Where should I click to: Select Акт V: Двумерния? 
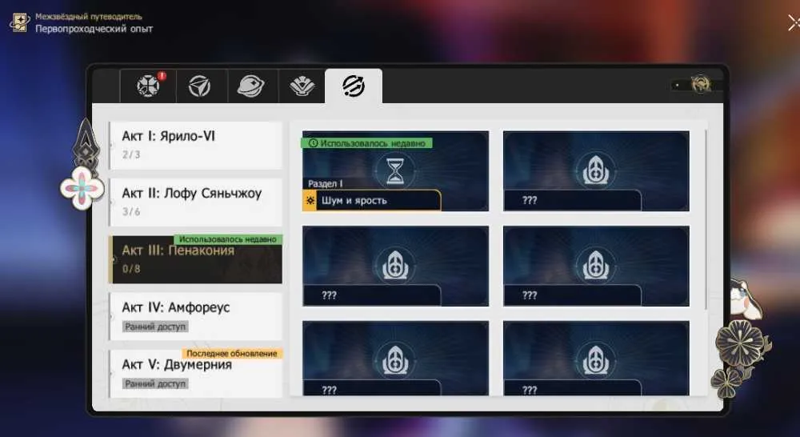coord(196,373)
